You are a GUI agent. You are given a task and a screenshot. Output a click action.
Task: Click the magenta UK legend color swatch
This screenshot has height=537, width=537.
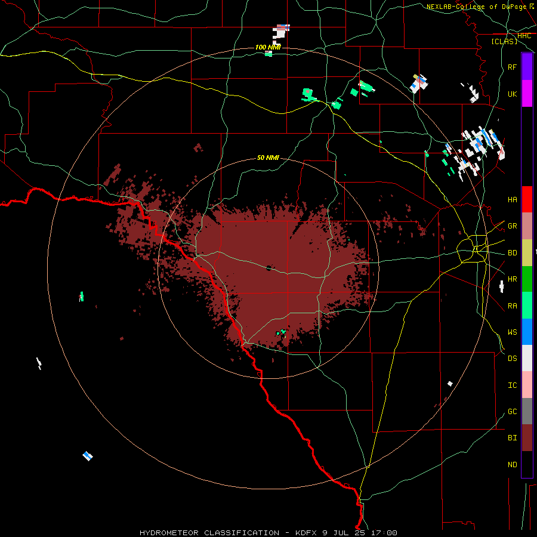pos(527,94)
